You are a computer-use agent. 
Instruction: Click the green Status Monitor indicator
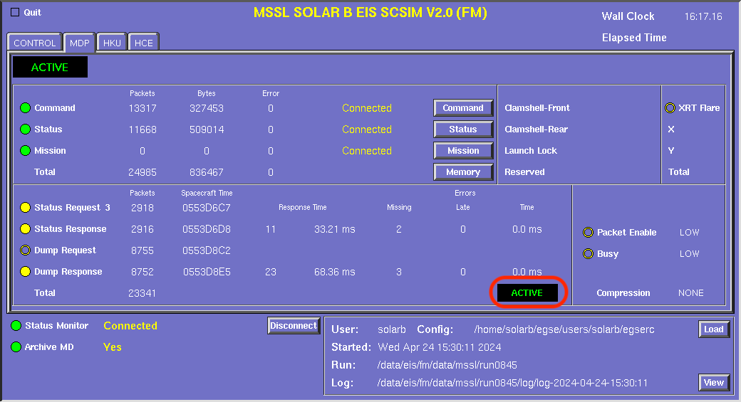[x=16, y=326]
